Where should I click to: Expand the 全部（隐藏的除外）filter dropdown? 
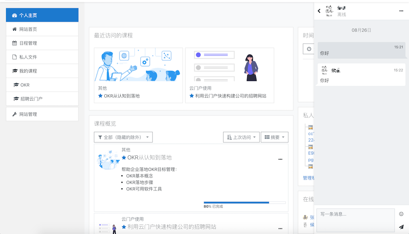click(x=123, y=137)
